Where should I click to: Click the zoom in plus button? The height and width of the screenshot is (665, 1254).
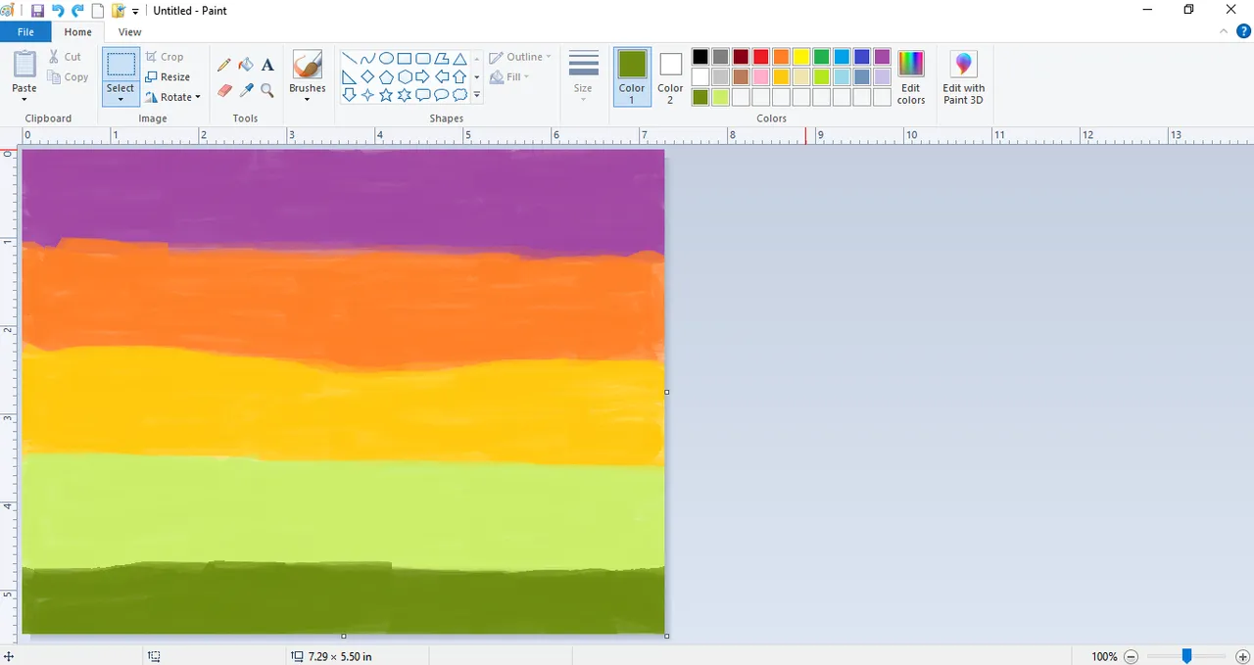(x=1242, y=656)
